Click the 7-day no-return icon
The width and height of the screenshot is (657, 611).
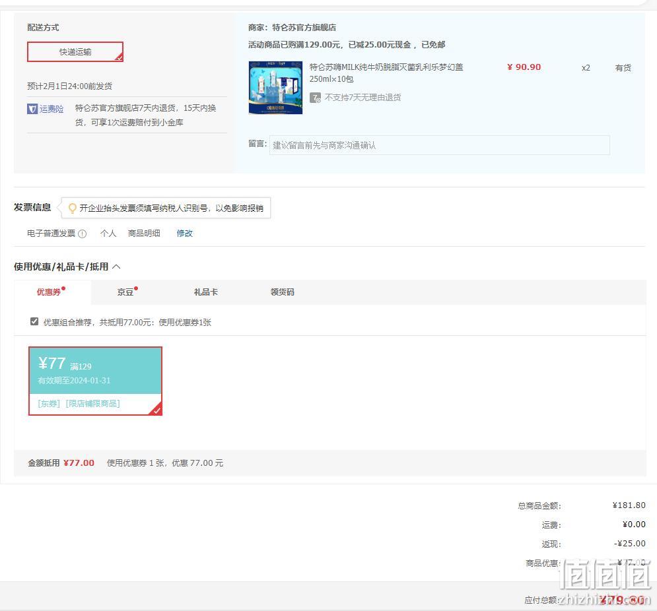point(315,98)
